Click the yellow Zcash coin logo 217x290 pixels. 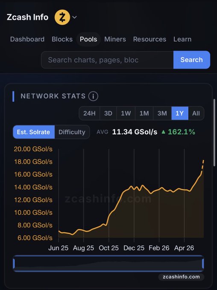click(x=62, y=17)
